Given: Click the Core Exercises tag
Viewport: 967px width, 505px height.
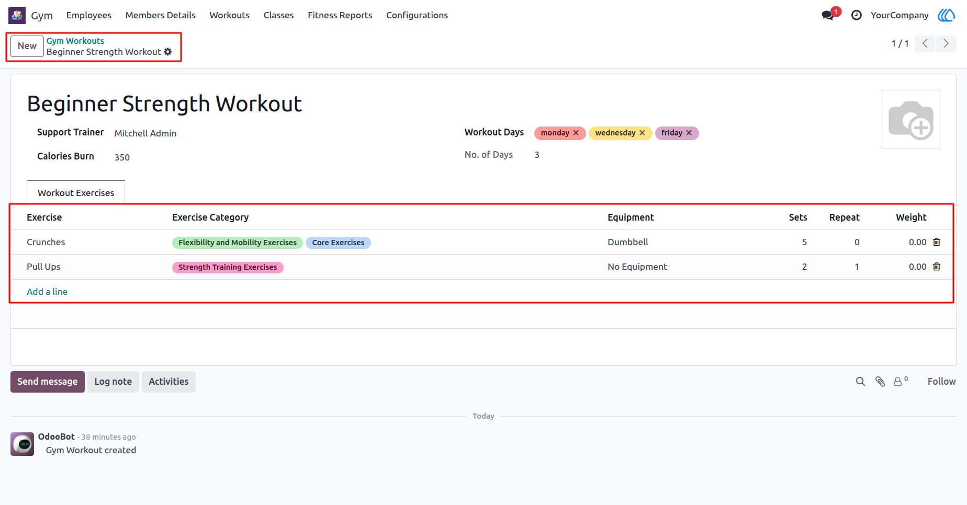Looking at the screenshot, I should click(x=338, y=243).
